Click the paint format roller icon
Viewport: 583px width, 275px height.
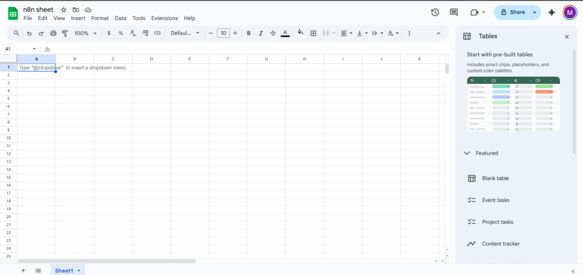pos(65,34)
